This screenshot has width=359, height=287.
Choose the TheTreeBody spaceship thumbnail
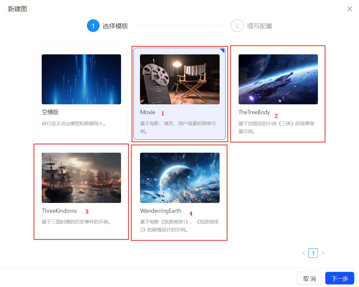(278, 79)
